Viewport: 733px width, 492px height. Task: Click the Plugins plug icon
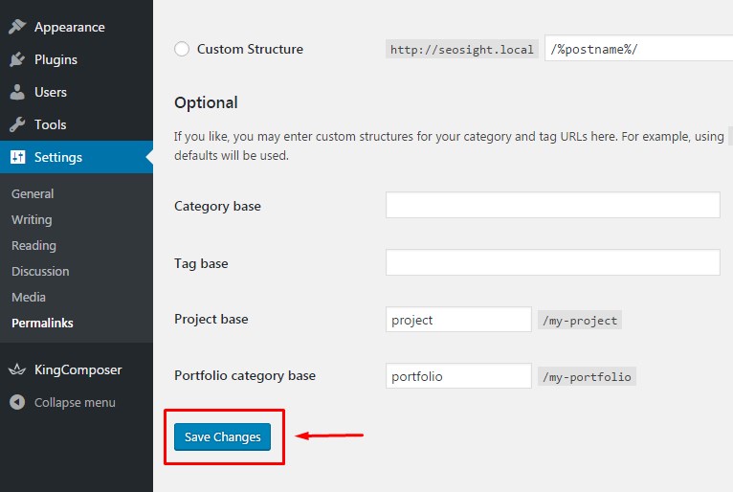tap(17, 59)
